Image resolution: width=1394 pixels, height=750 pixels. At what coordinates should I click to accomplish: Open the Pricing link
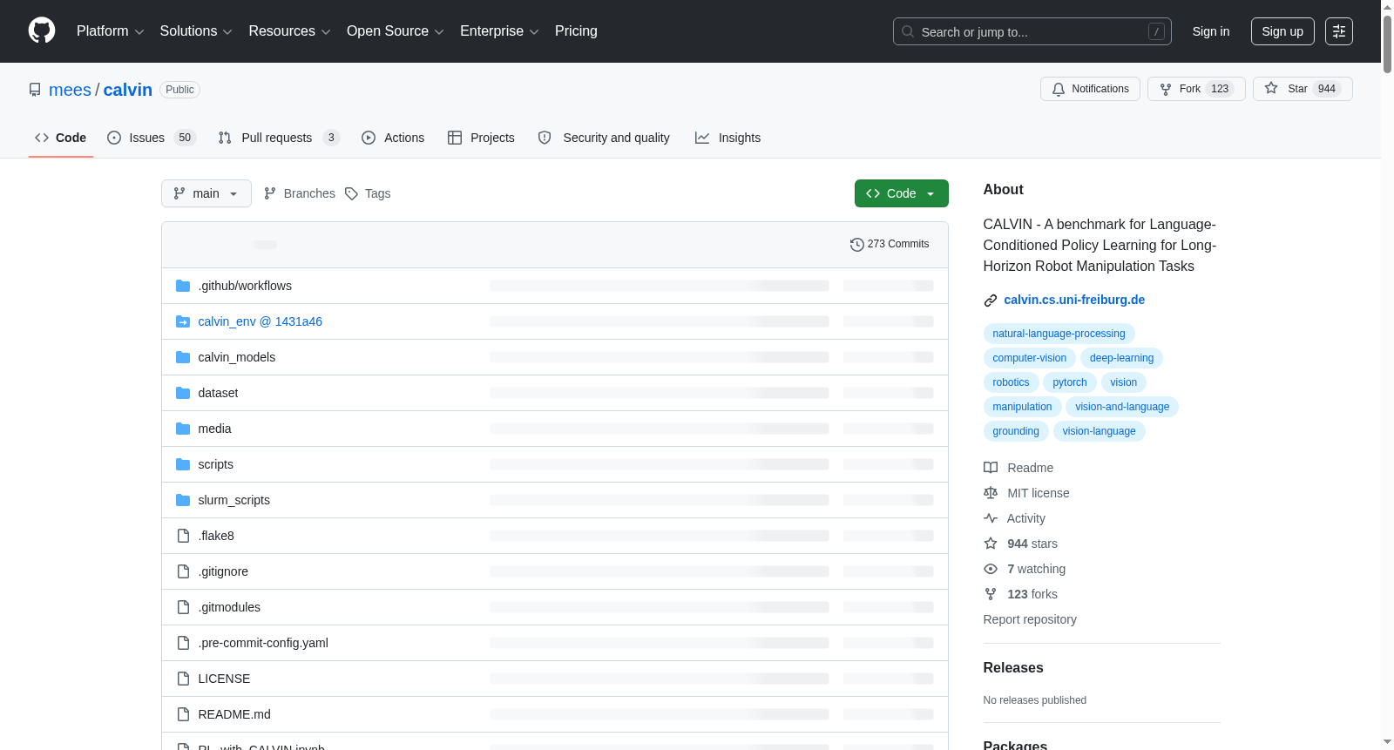pyautogui.click(x=576, y=31)
